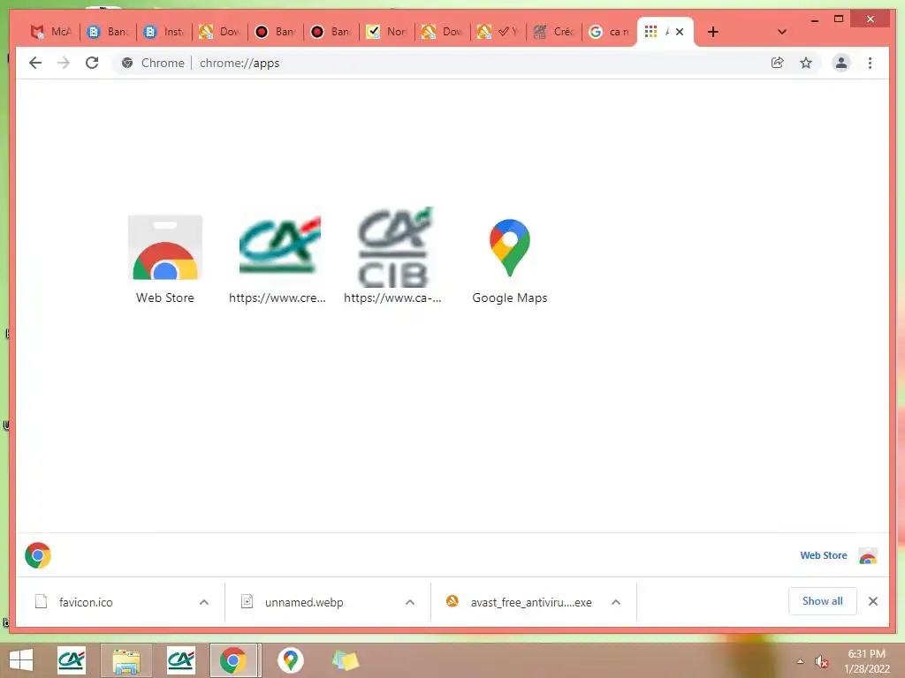The width and height of the screenshot is (905, 678).
Task: Open the sticky notes taskbar icon
Action: click(x=346, y=660)
